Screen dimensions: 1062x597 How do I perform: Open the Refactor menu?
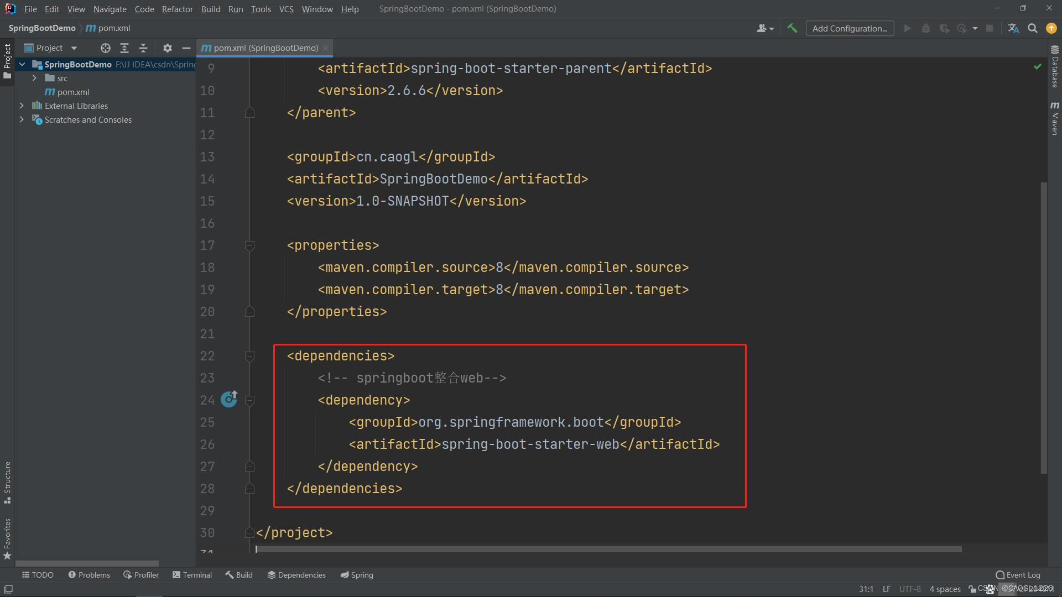[x=177, y=9]
